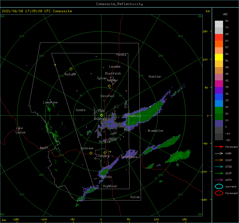239x223 pixels.
Task: Click the magenta swatch below 42 dBZ
Action: 219,84
